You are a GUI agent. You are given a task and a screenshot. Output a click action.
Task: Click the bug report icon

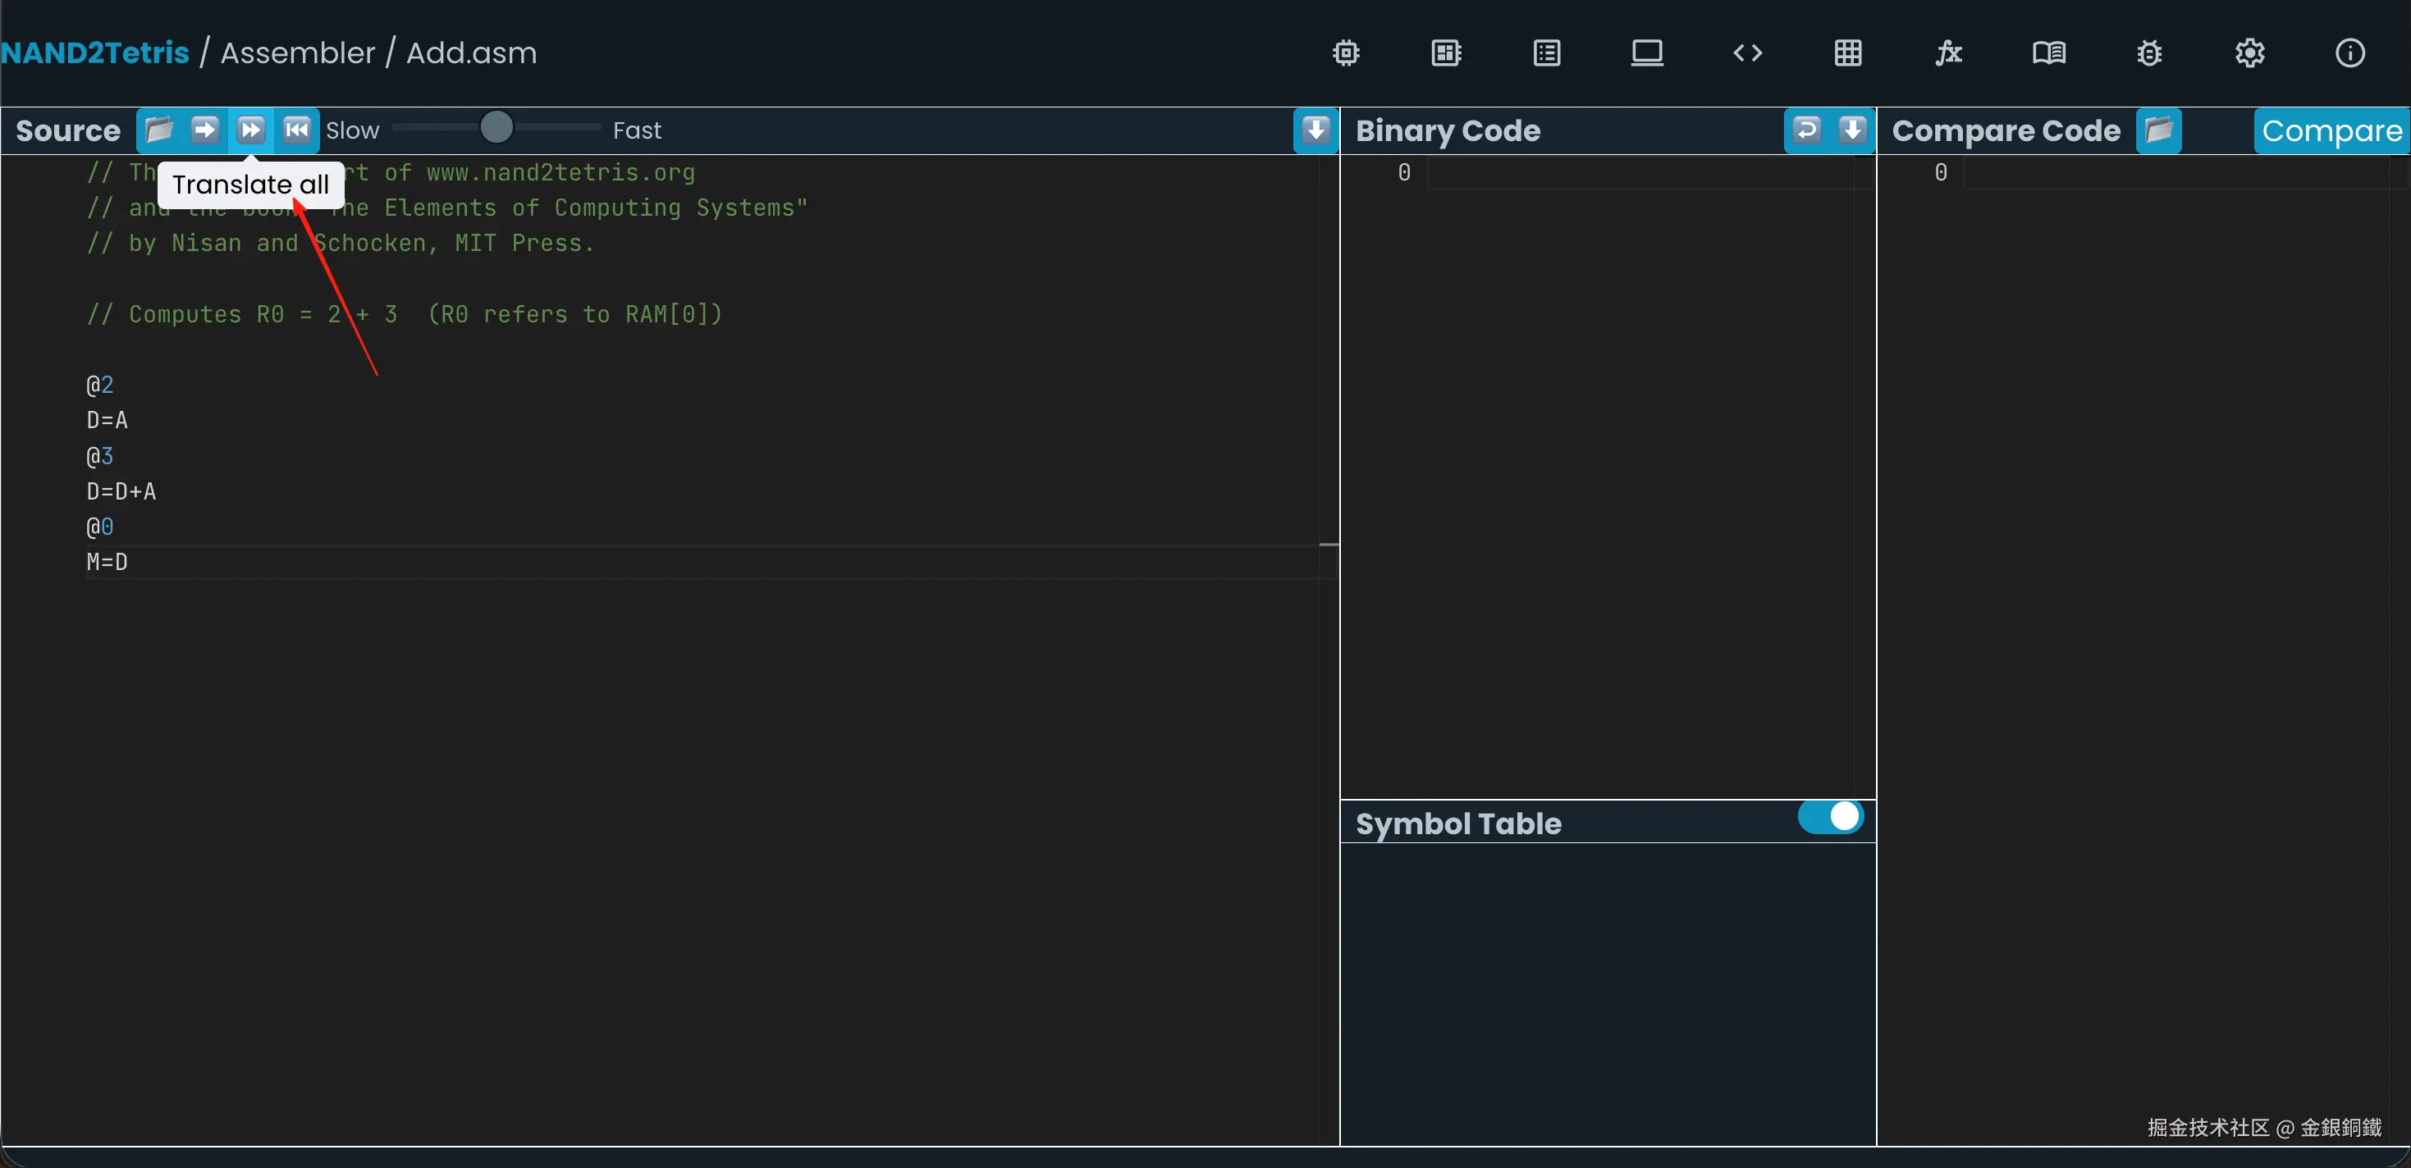pos(2149,52)
